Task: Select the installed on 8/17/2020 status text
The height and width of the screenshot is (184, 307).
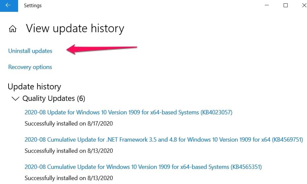Action: [x=69, y=124]
